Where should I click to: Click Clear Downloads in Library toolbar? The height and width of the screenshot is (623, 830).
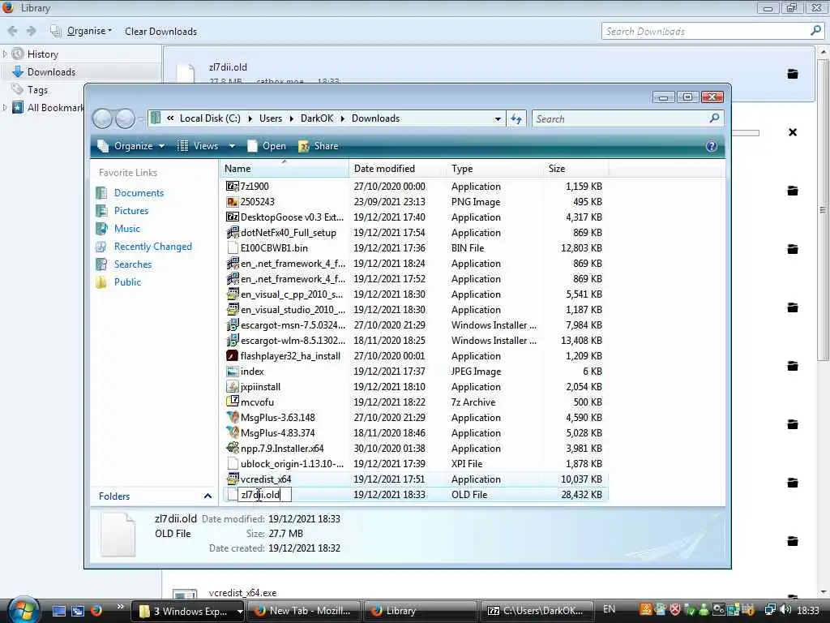pos(161,32)
